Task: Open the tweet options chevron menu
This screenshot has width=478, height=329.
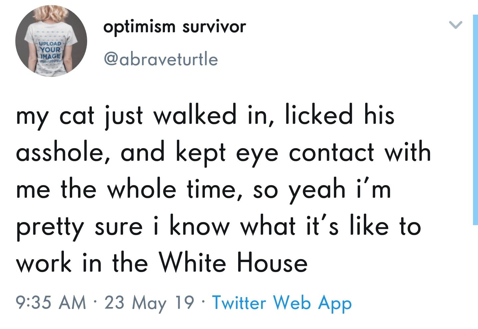Action: [x=455, y=25]
